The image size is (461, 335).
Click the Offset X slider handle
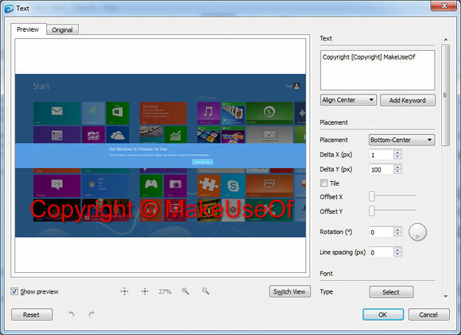coord(372,195)
